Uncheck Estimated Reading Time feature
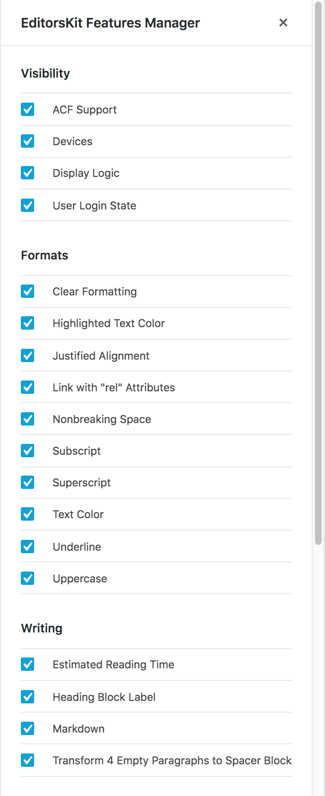Viewport: 325px width, 796px height. (28, 664)
